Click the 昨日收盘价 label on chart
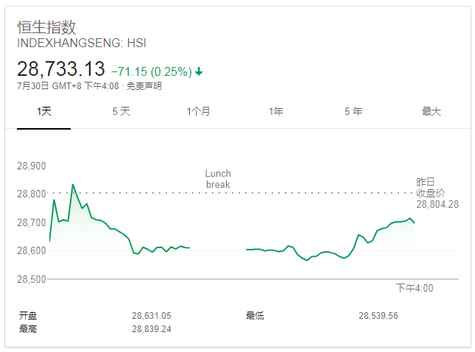The width and height of the screenshot is (475, 352). (431, 188)
